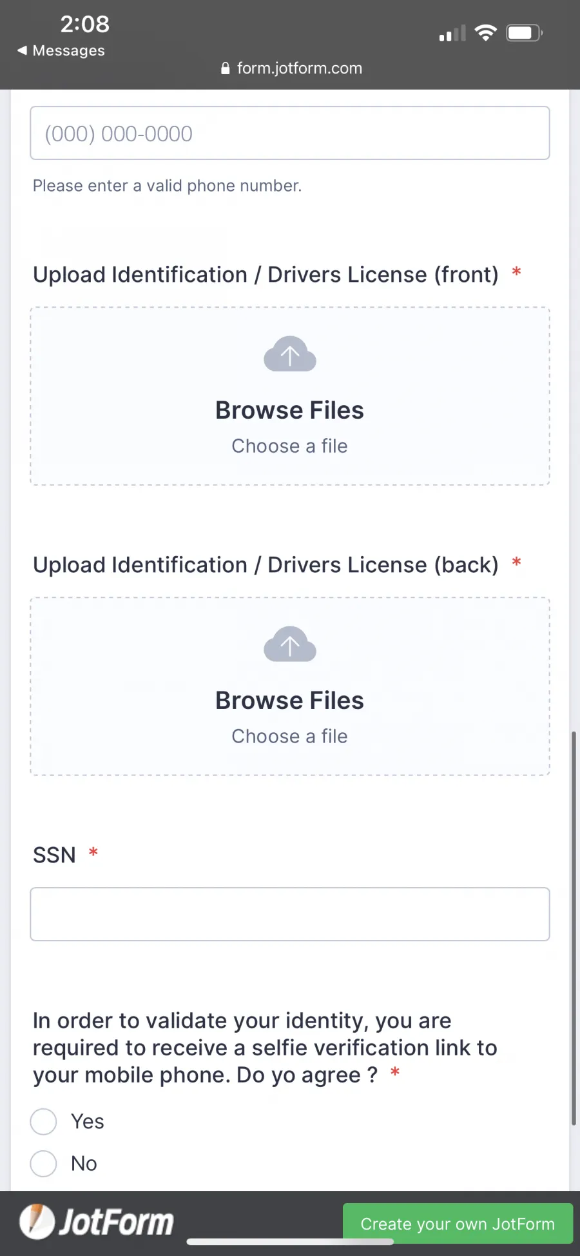Tap the battery indicator icon
The width and height of the screenshot is (580, 1256).
click(x=525, y=32)
